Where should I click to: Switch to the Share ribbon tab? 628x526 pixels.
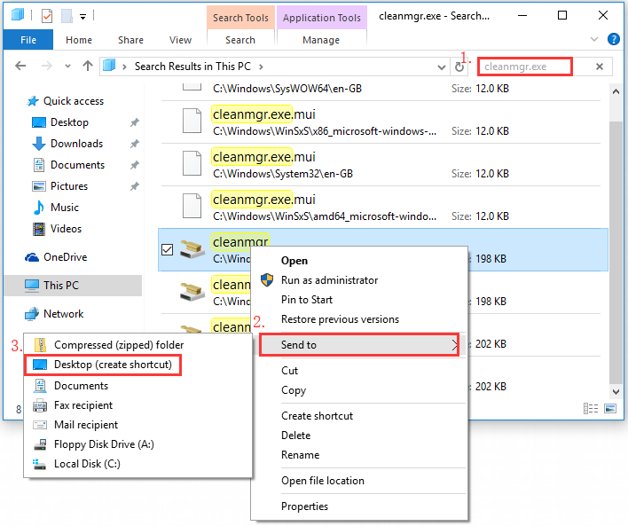[x=130, y=40]
